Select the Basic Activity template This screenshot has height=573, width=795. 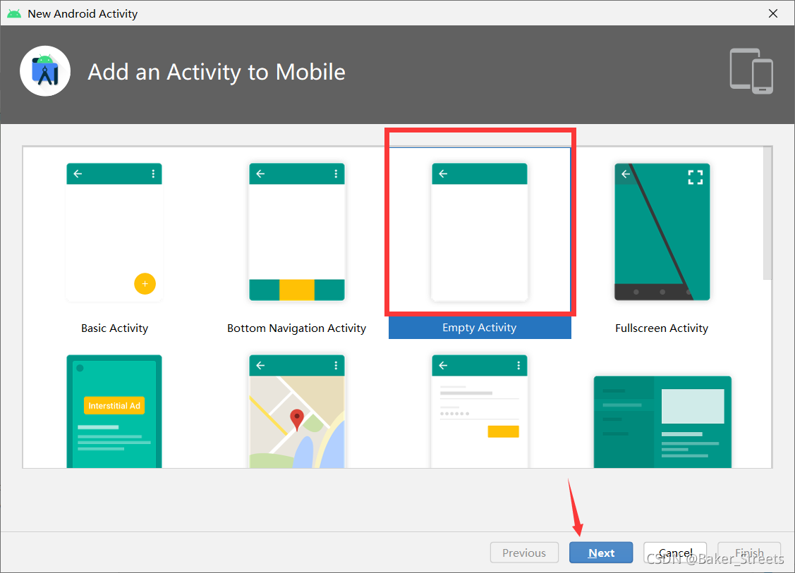click(114, 233)
